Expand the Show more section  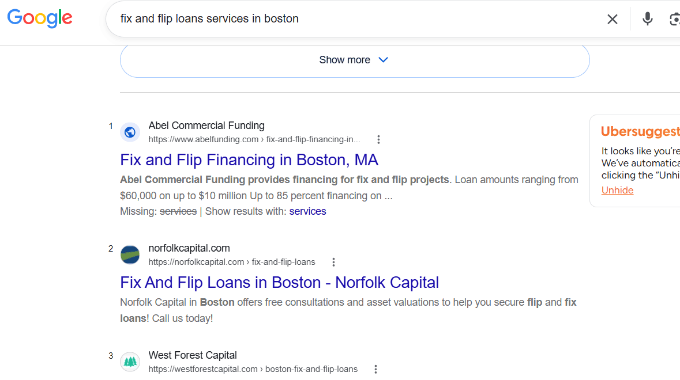(355, 60)
